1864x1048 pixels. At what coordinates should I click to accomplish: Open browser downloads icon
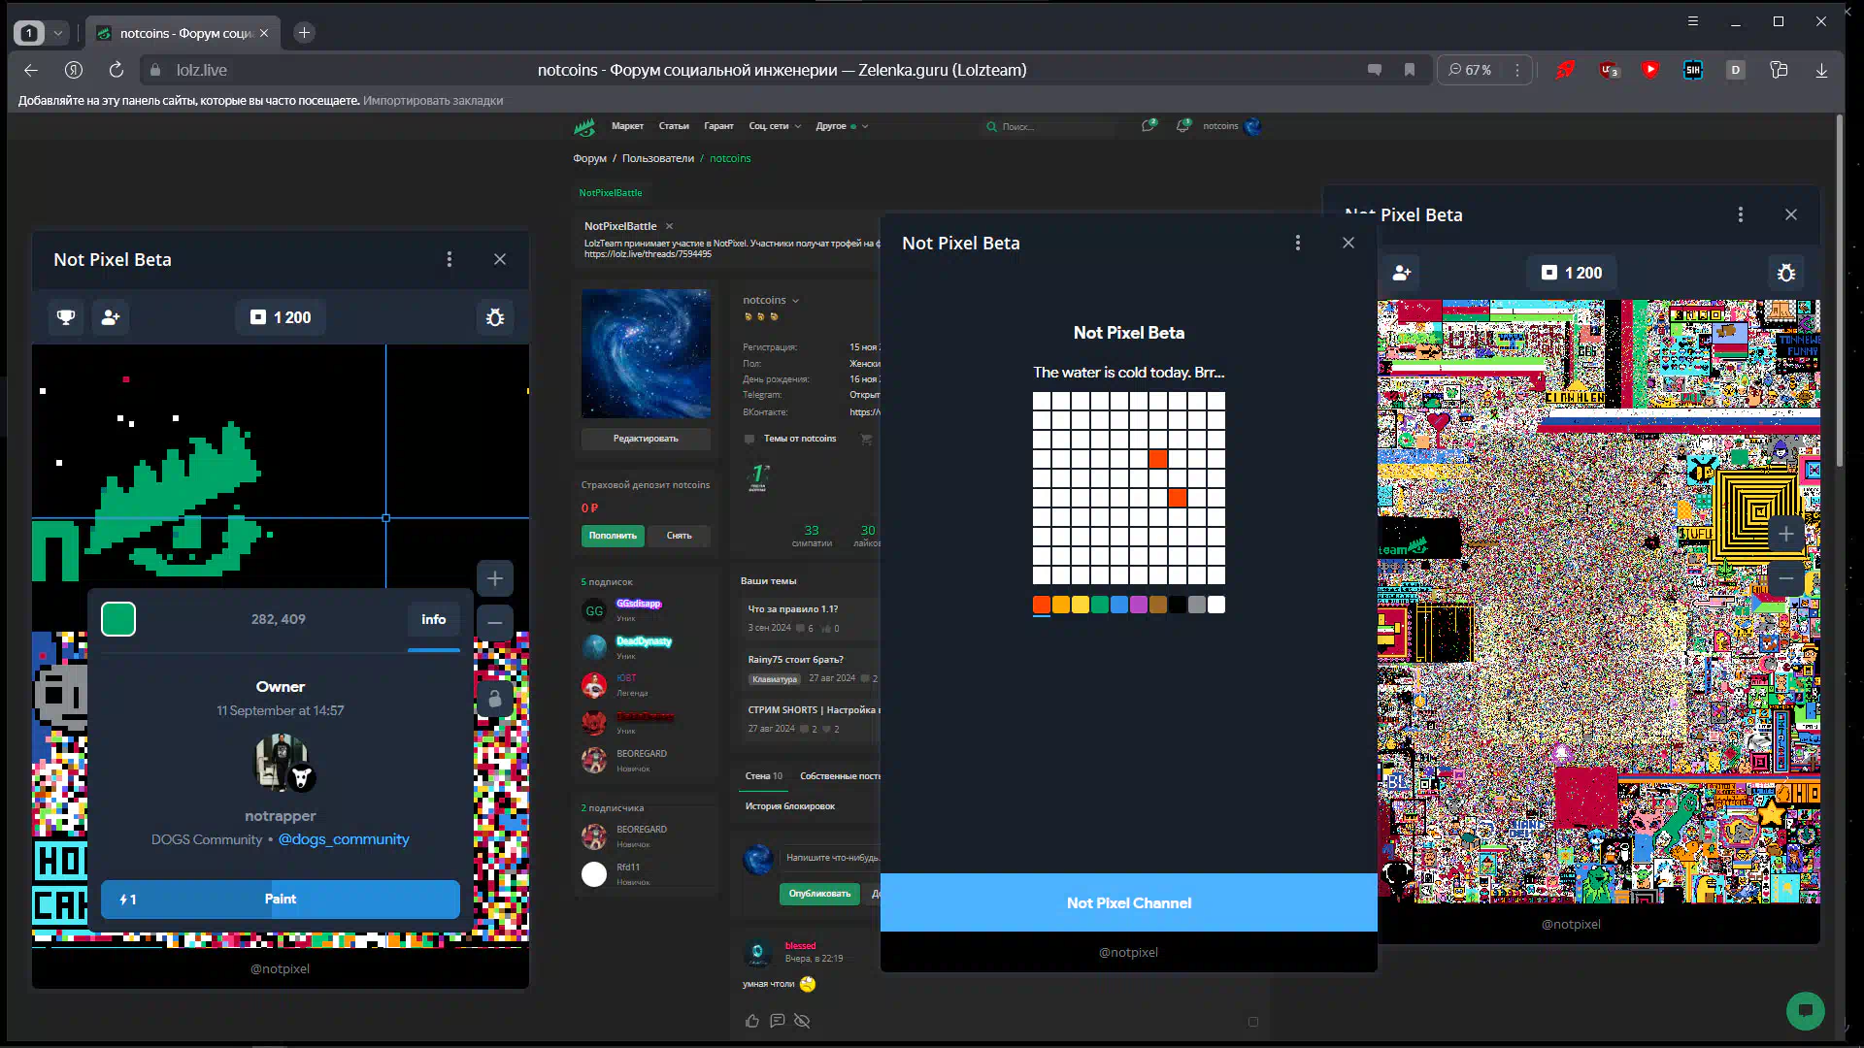click(x=1821, y=70)
